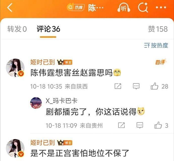This screenshot has width=174, height=161.
Task: Open the 赞 158 likes tab
Action: (x=158, y=29)
